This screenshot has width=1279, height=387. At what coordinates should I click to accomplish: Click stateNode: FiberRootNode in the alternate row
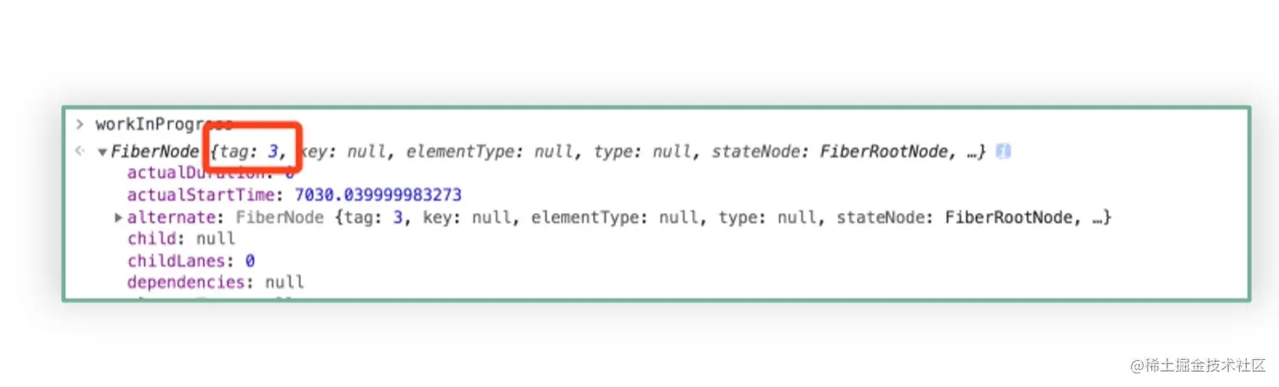(958, 217)
